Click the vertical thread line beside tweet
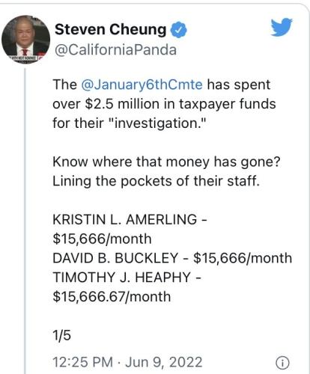The width and height of the screenshot is (310, 374). (25, 221)
